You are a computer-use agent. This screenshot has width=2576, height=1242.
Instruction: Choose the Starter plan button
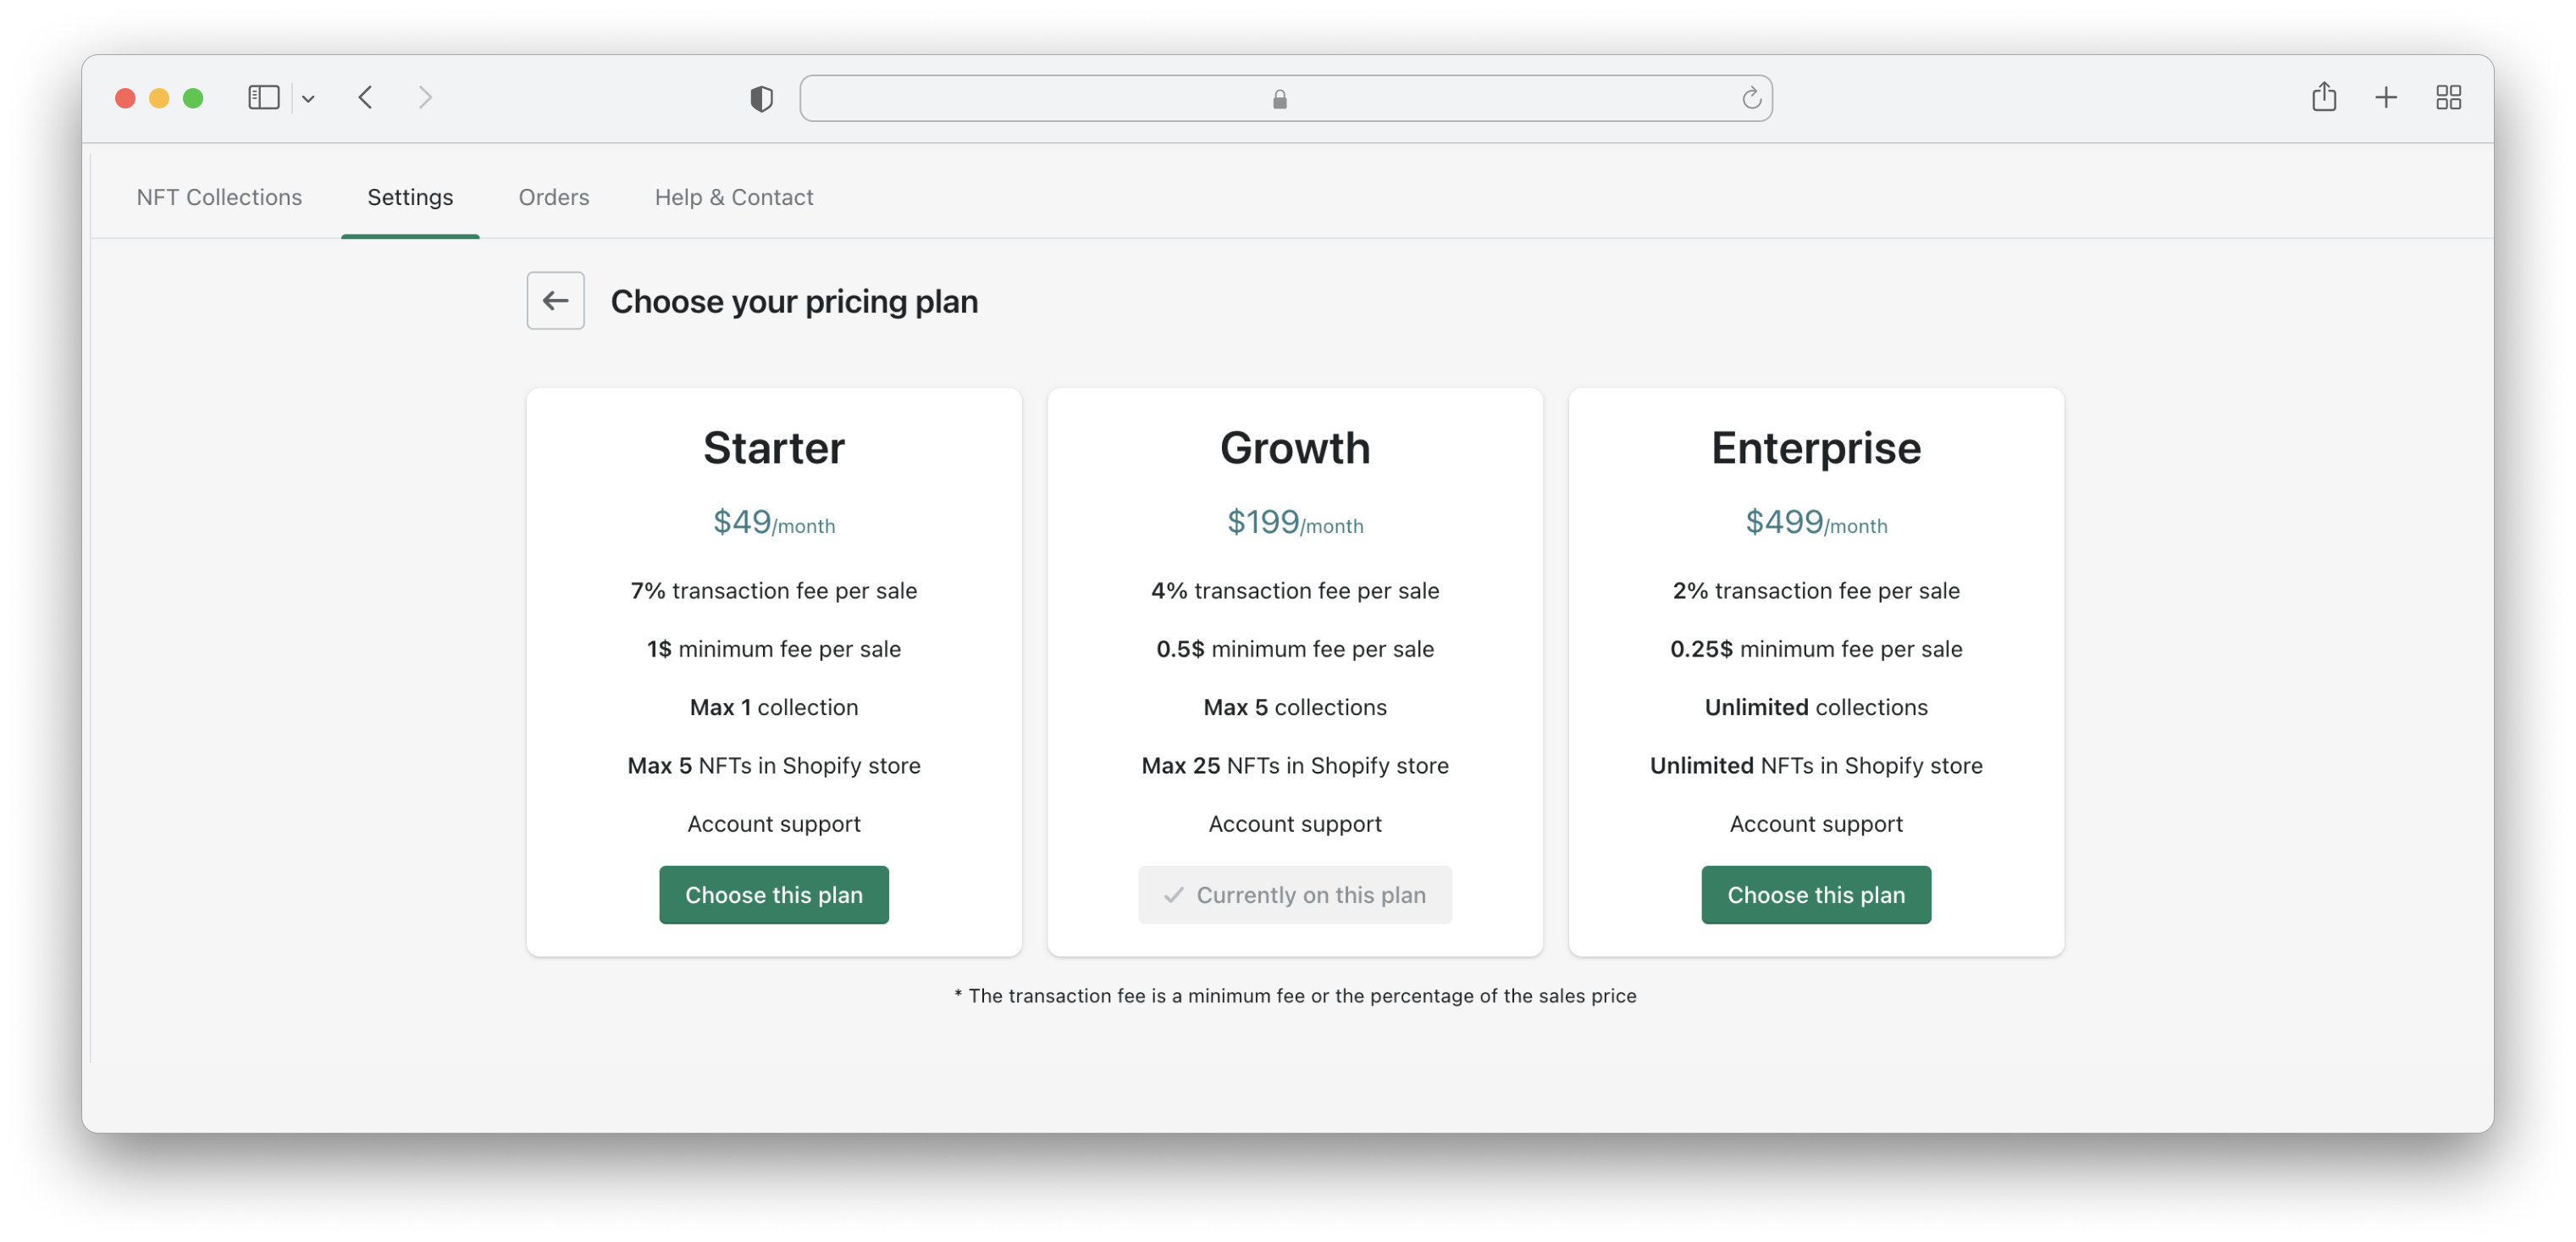[774, 894]
